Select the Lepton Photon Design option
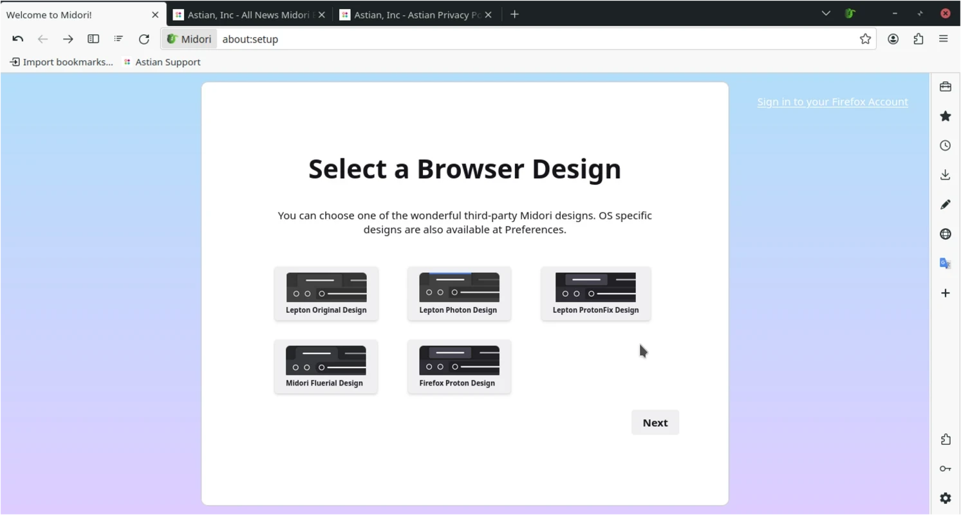 [x=459, y=294]
